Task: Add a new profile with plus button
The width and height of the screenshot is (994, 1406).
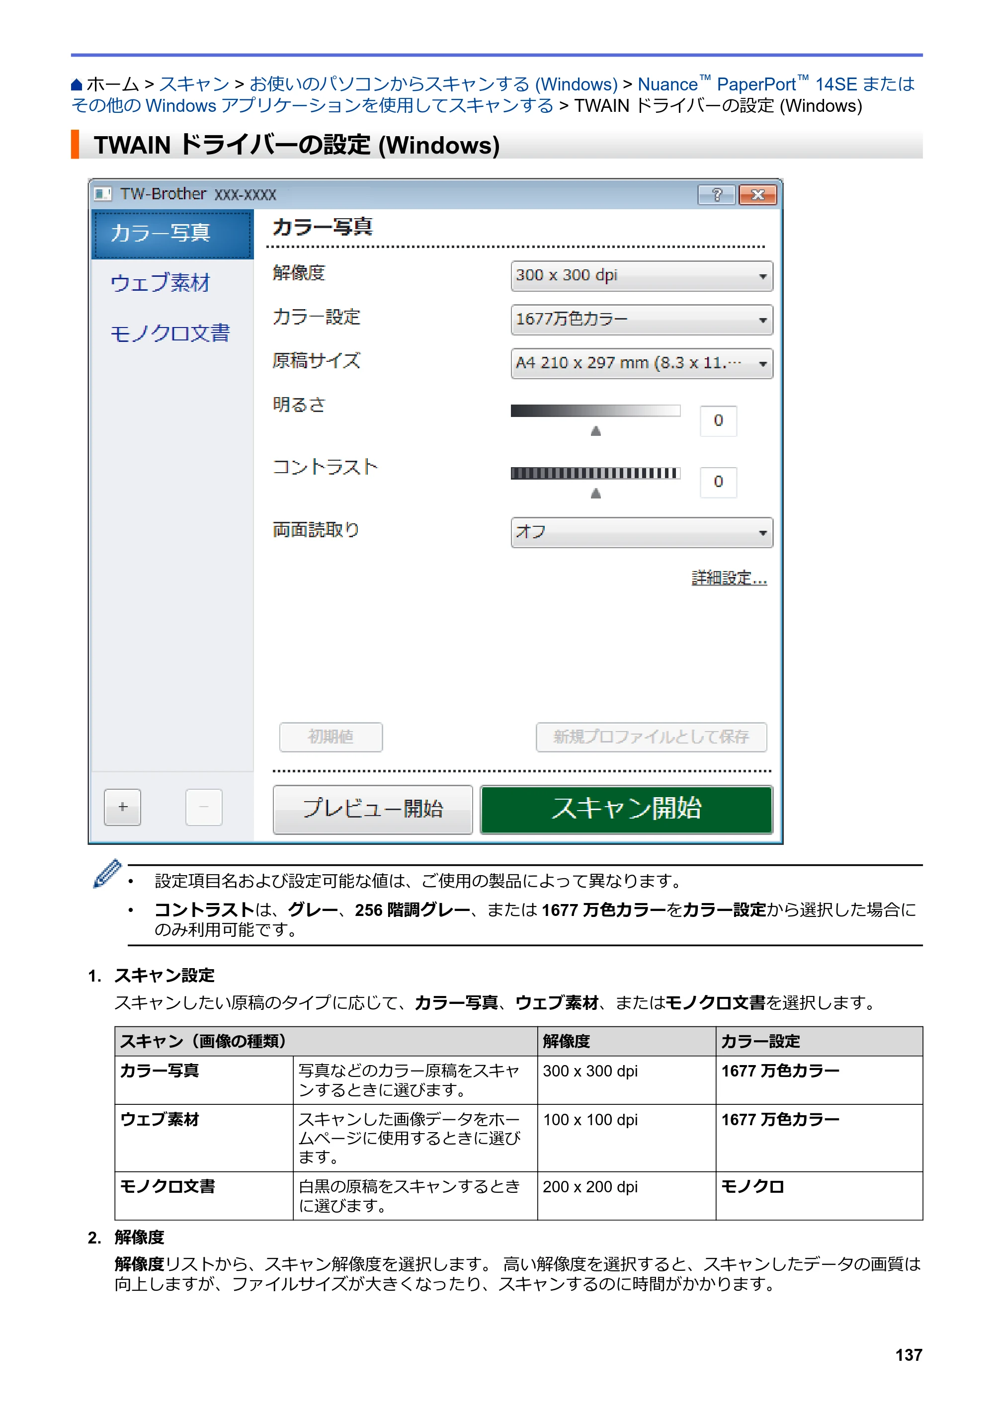Action: (122, 807)
